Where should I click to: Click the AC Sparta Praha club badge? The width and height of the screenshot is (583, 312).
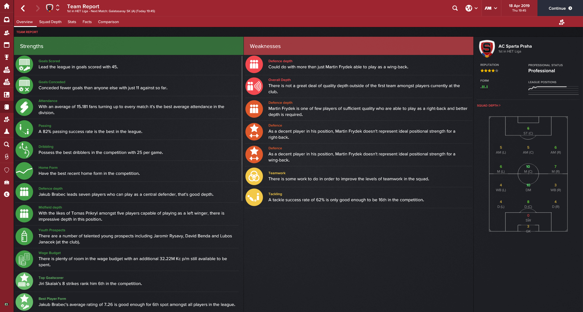[487, 49]
